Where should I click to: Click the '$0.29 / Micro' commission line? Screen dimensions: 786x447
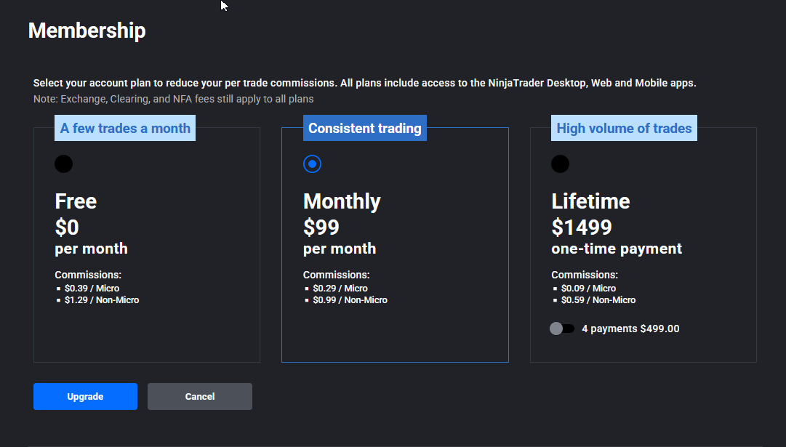340,288
